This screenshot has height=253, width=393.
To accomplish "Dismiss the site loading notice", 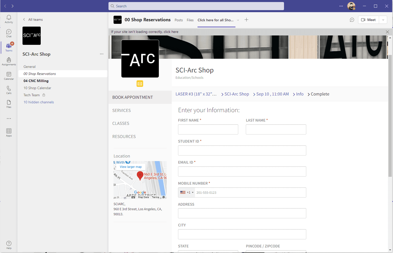I will click(387, 32).
